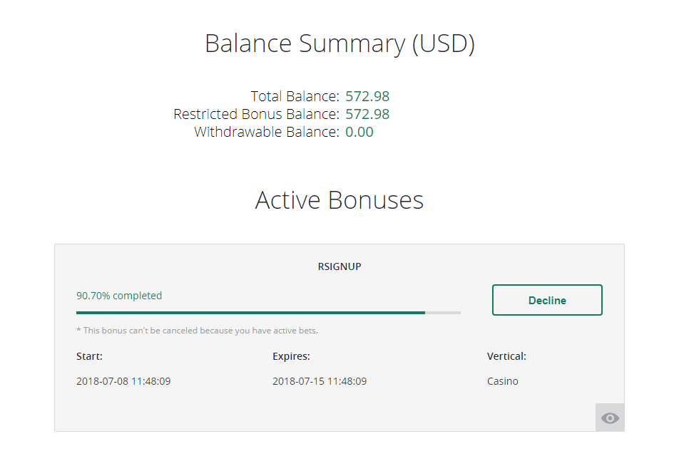The width and height of the screenshot is (674, 451).
Task: Toggle the eye icon in the bonus card
Action: coord(610,418)
